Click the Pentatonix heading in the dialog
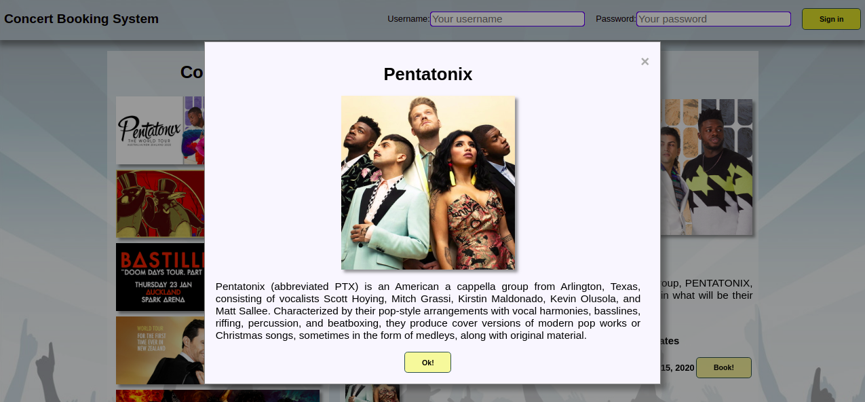 428,74
